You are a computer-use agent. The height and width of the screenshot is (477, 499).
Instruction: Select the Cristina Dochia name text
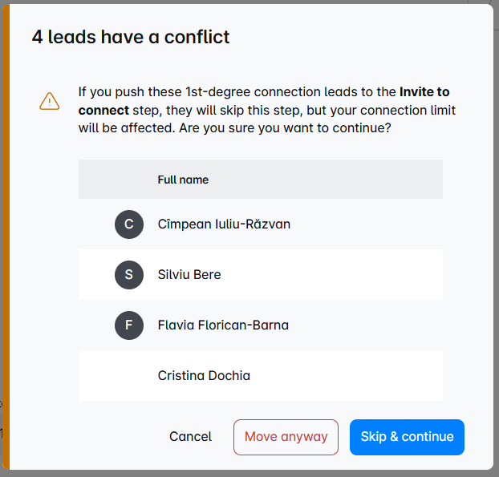[204, 375]
